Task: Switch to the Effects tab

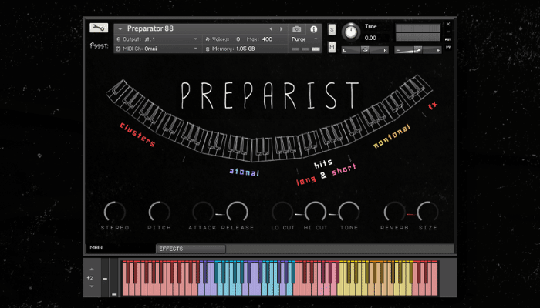Action: click(x=191, y=249)
